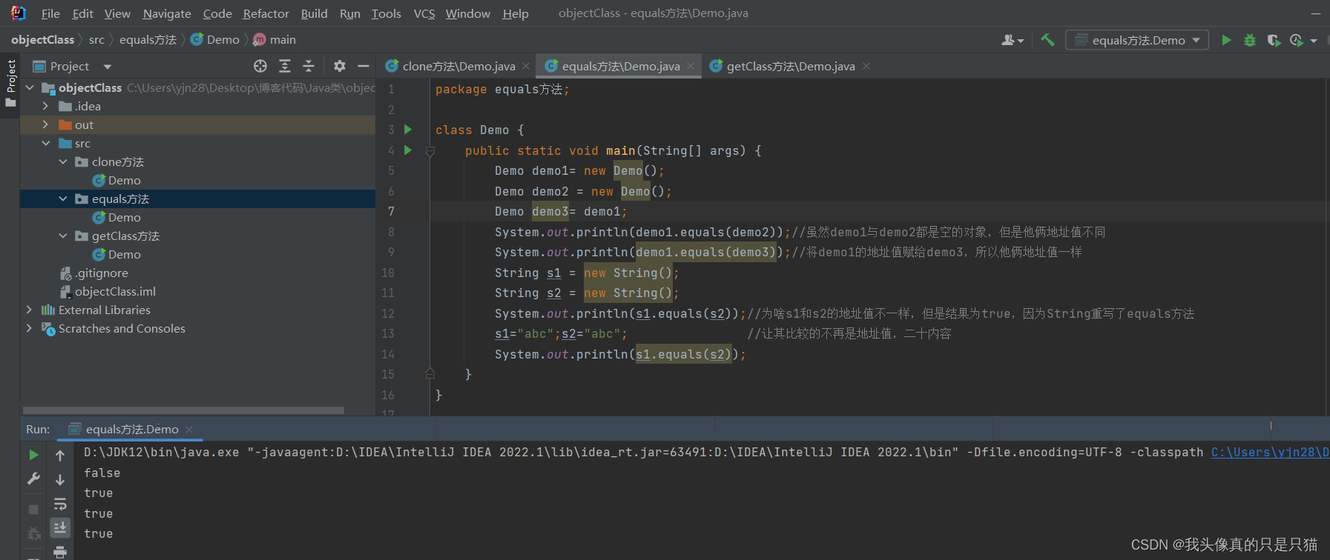Click the objectClass breadcrumb in the navigation bar
Viewport: 1330px width, 560px height.
point(42,39)
